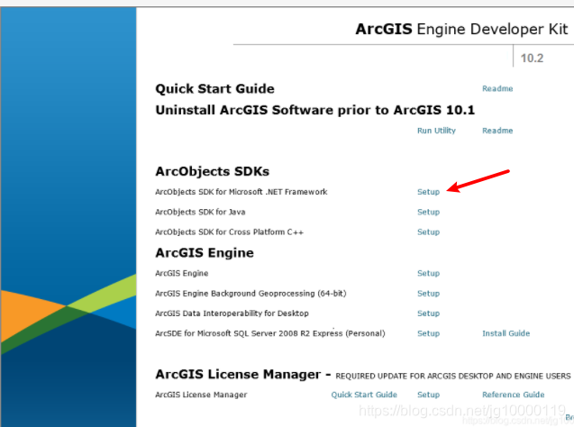Click the 'ArcObjects SDK for Java' text

click(200, 213)
